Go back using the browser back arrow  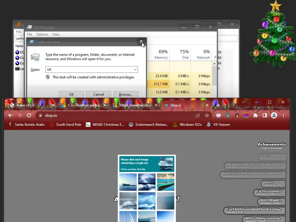[x=10, y=115]
